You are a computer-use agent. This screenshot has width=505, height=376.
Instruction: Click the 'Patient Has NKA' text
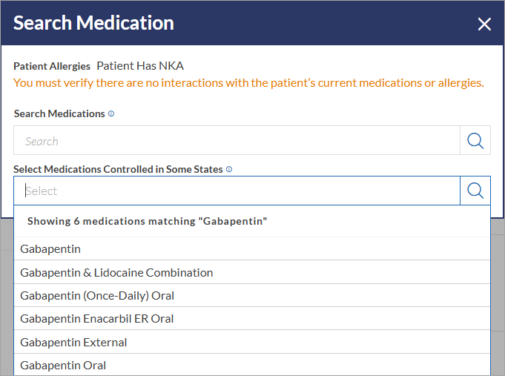pos(140,66)
